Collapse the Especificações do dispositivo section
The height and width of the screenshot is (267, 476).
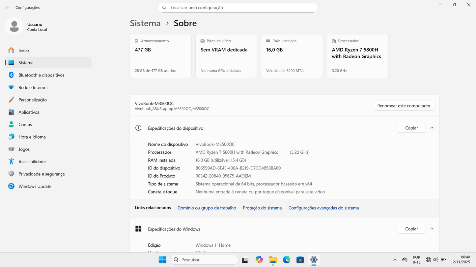point(432,128)
